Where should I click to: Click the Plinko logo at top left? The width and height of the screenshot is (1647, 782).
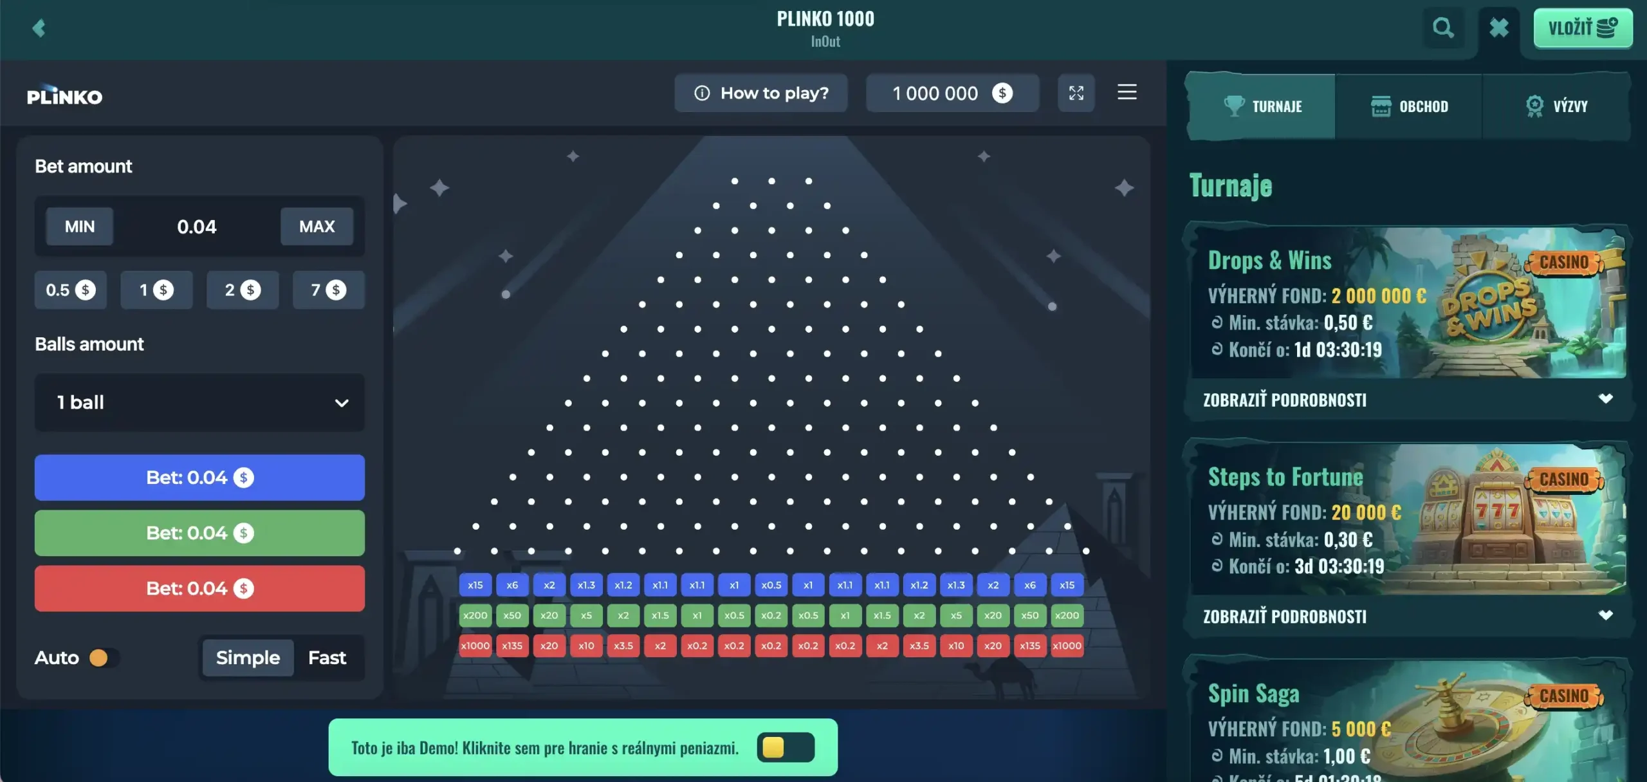click(x=64, y=95)
